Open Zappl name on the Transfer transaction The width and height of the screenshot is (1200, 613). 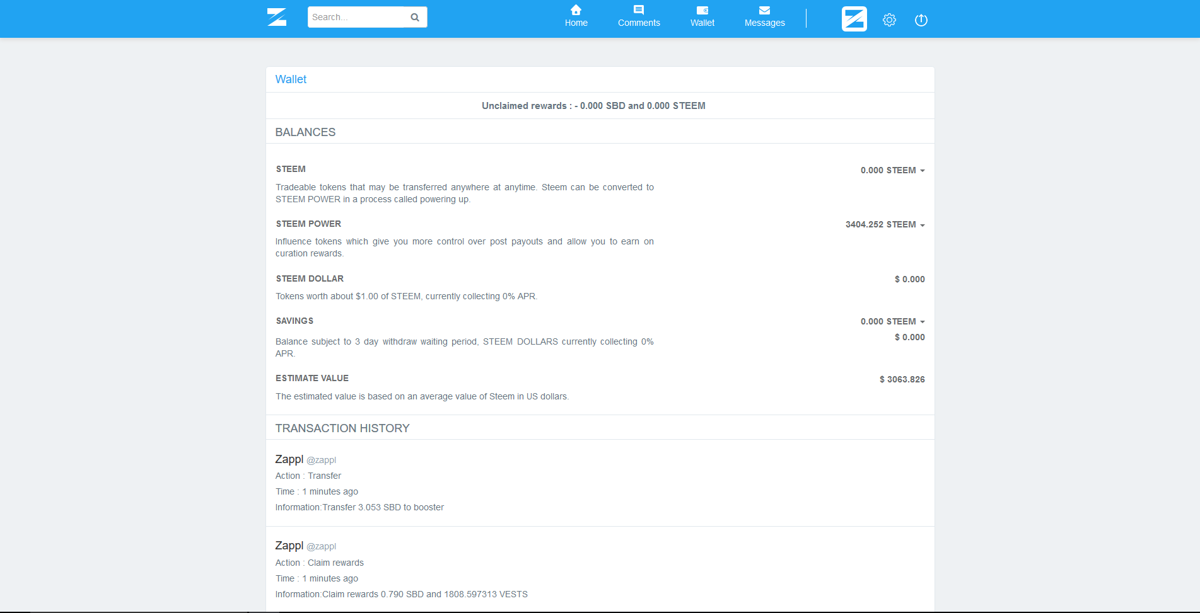pos(289,459)
